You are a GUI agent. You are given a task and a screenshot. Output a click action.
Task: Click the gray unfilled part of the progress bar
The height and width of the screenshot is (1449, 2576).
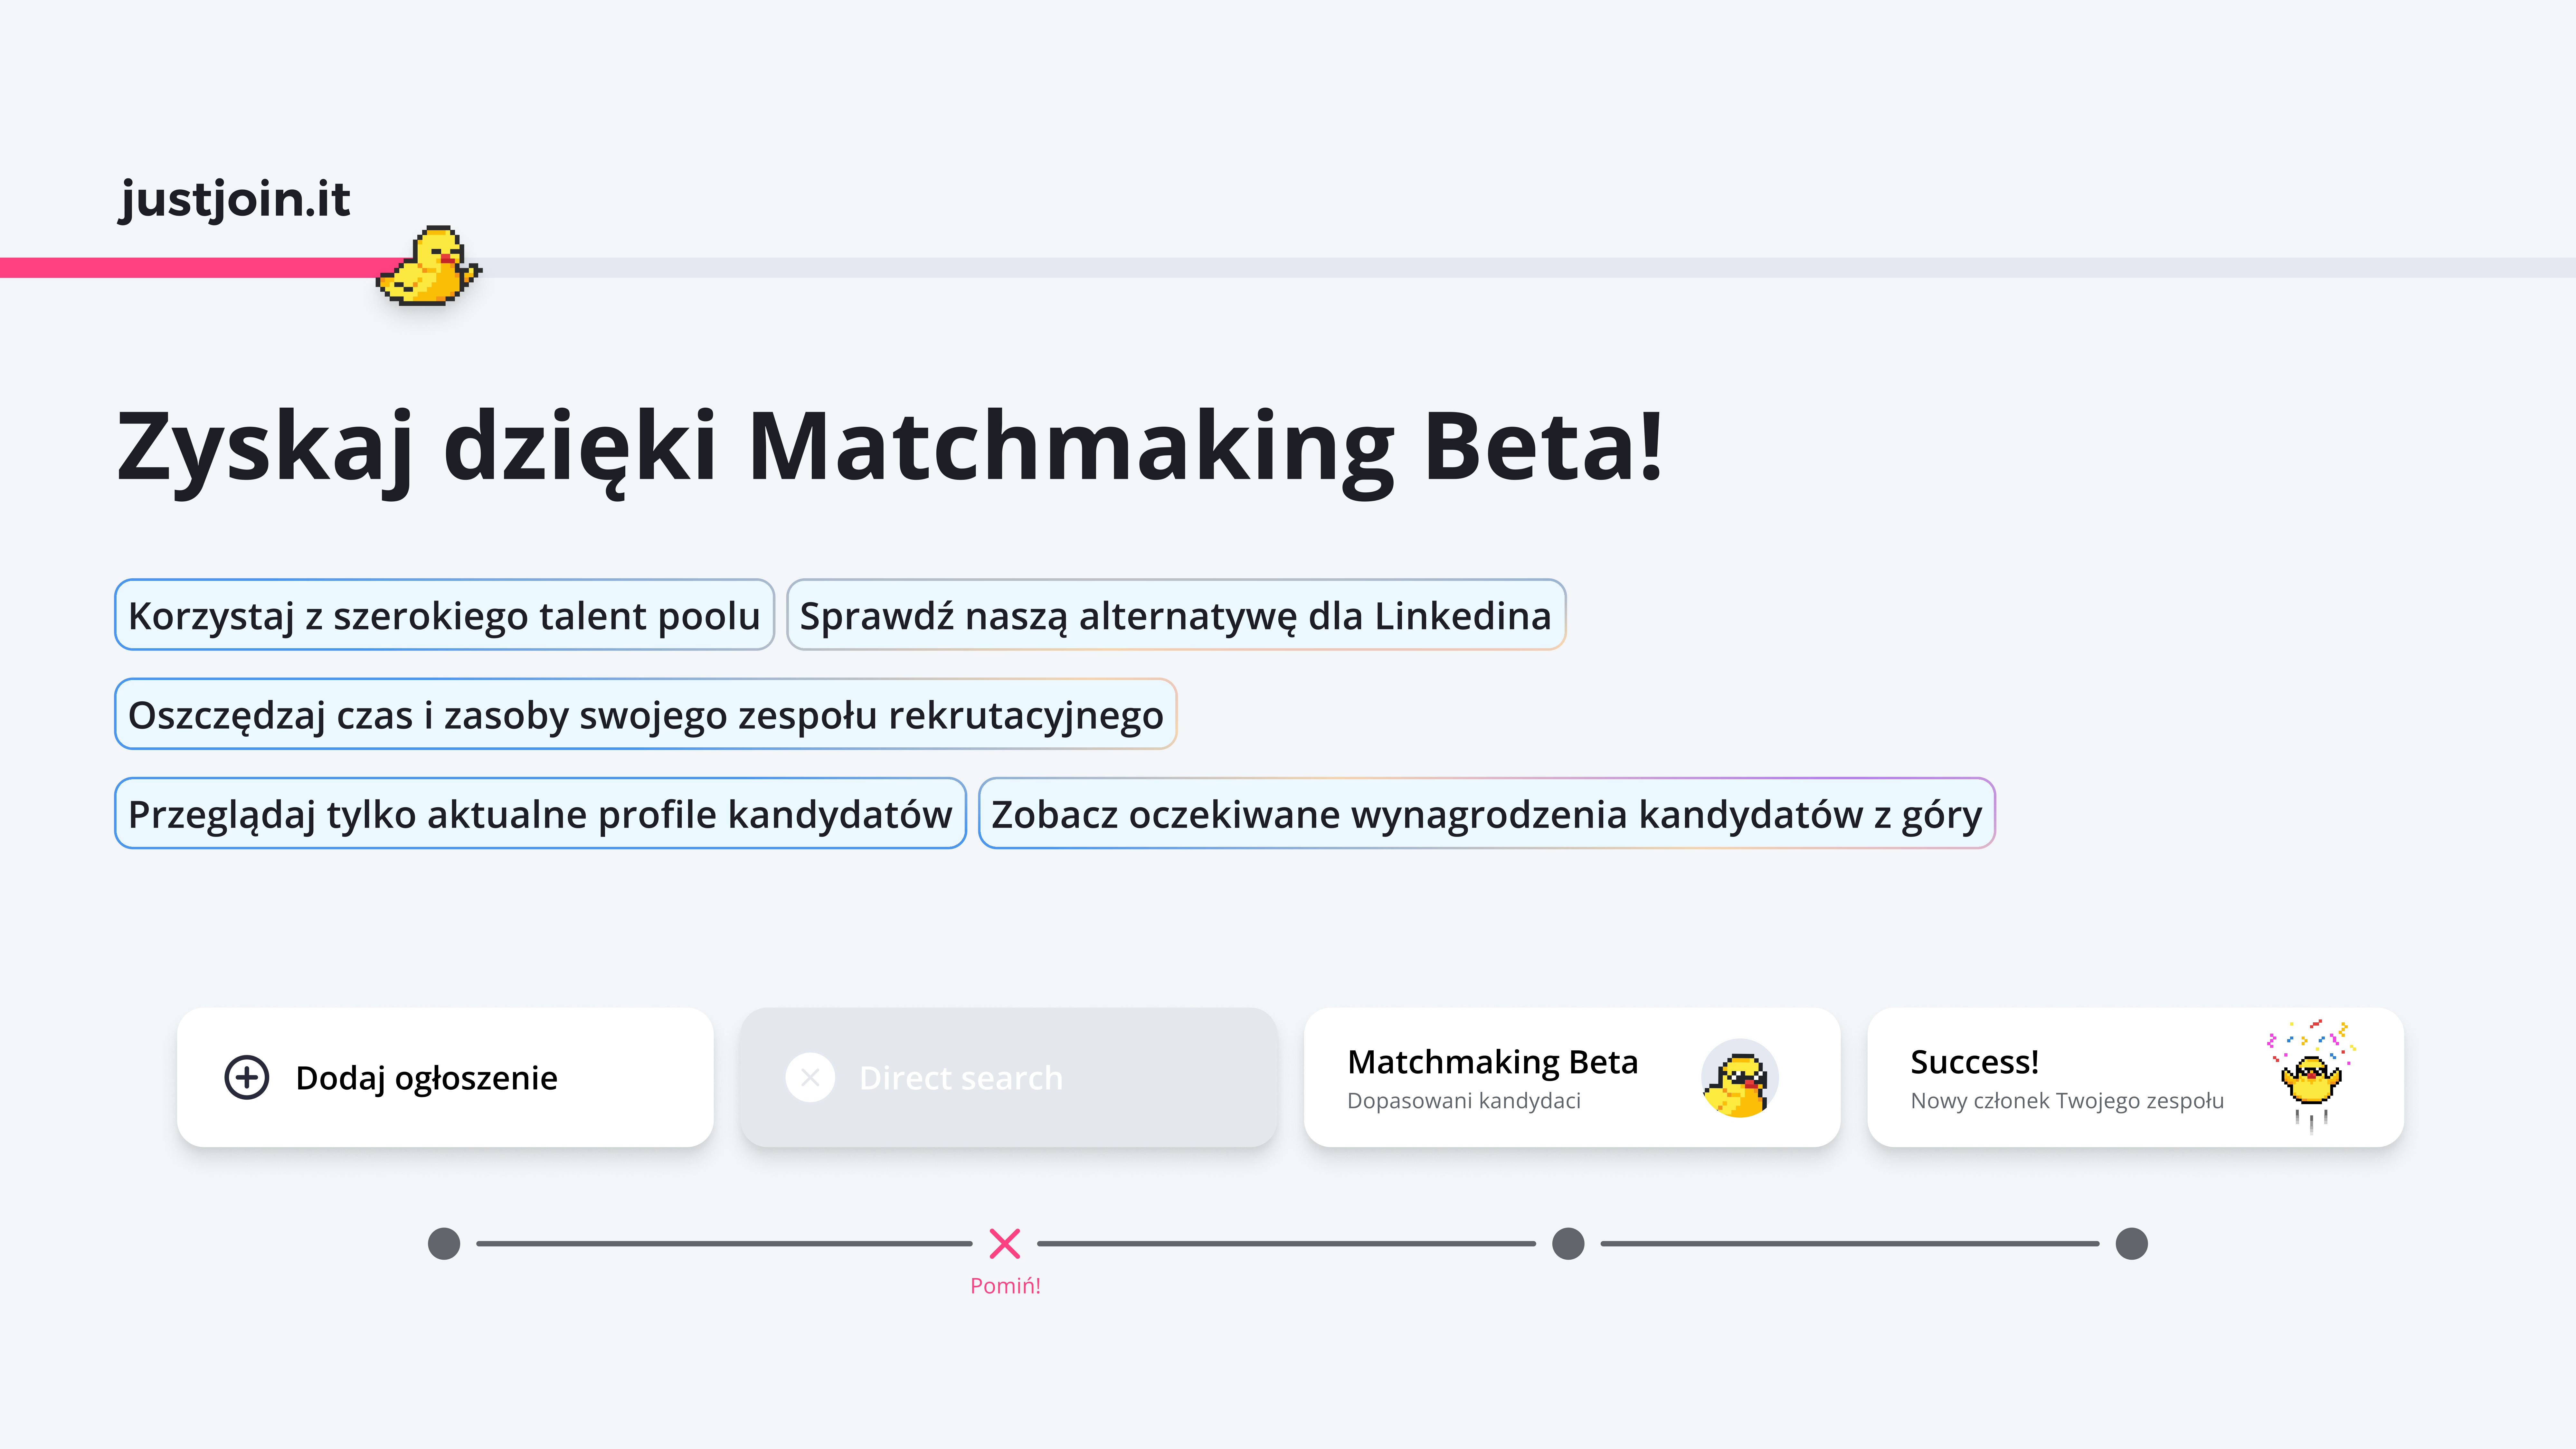[x=1500, y=267]
